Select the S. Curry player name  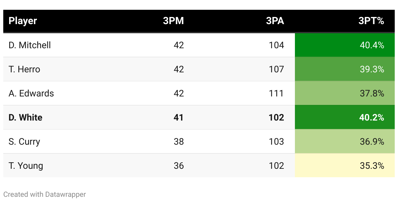point(24,141)
